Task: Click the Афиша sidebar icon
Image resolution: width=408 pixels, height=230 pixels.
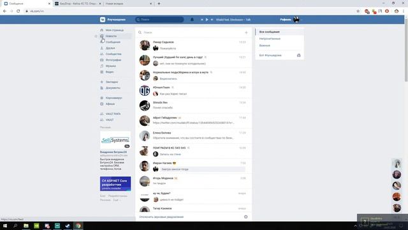Action: tap(102, 103)
